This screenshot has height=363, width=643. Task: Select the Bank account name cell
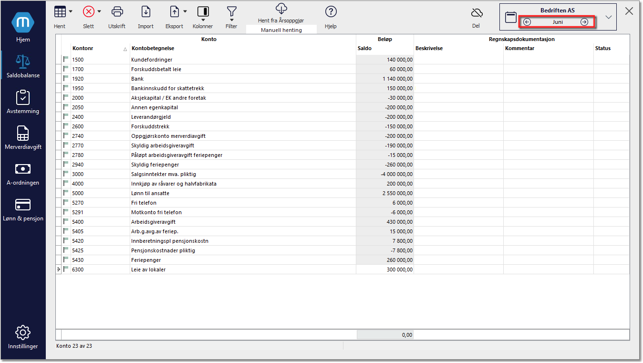click(243, 79)
